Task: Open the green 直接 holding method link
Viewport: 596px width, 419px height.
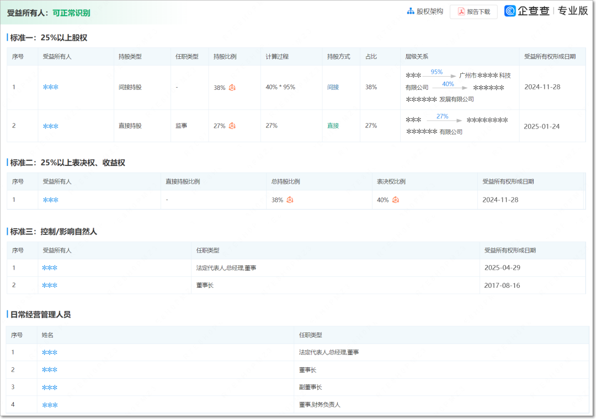Action: (x=333, y=126)
